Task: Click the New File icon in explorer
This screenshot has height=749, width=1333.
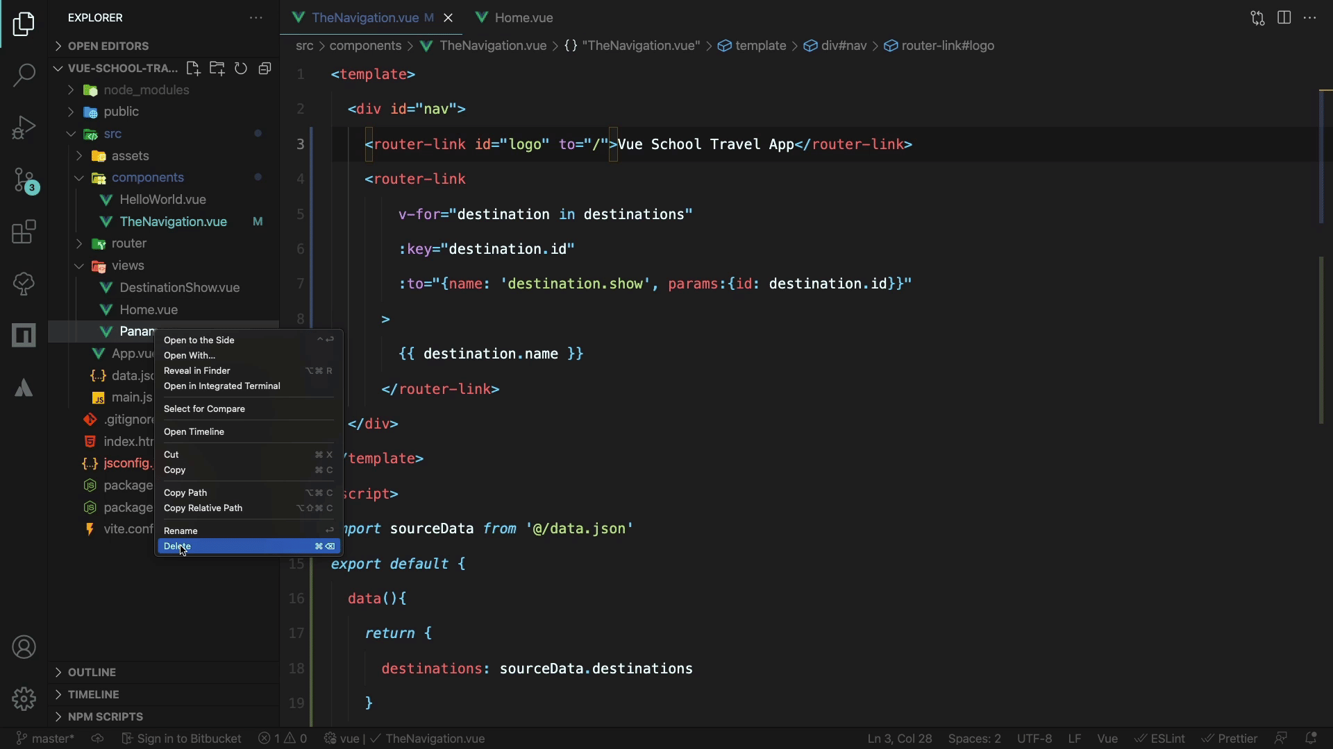Action: coord(193,69)
